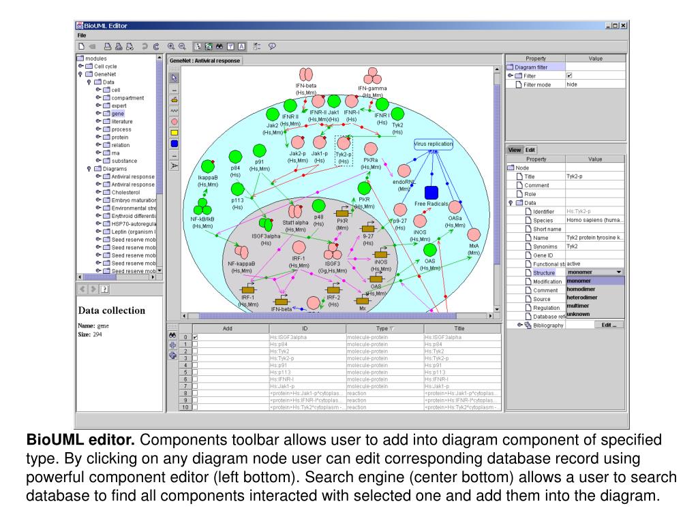Screen dimensions: 698x523
Task: Expand the compartment folder
Action: (x=98, y=98)
